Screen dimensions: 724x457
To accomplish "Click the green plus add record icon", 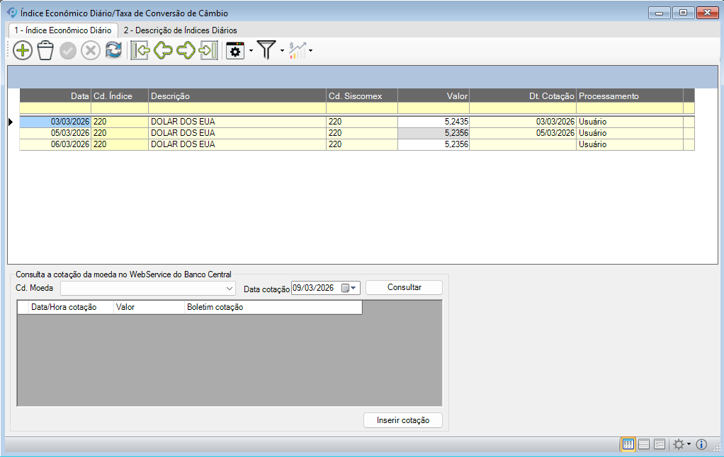I will tap(23, 50).
